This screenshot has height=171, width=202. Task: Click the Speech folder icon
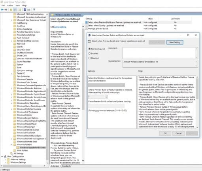[15, 65]
